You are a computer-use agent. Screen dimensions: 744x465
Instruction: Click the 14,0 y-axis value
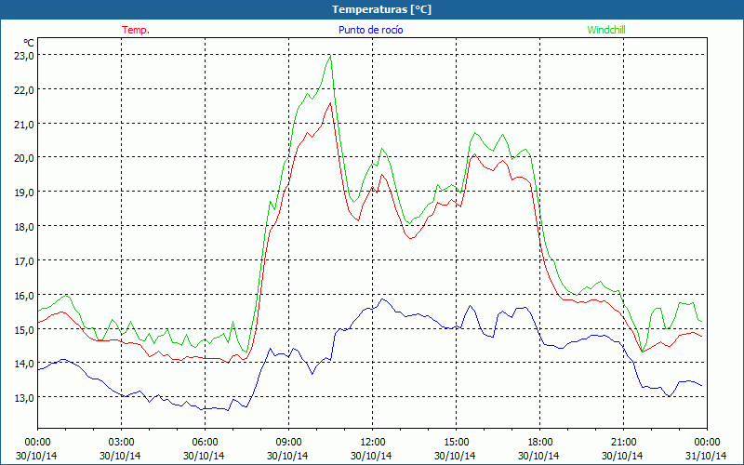pyautogui.click(x=24, y=364)
